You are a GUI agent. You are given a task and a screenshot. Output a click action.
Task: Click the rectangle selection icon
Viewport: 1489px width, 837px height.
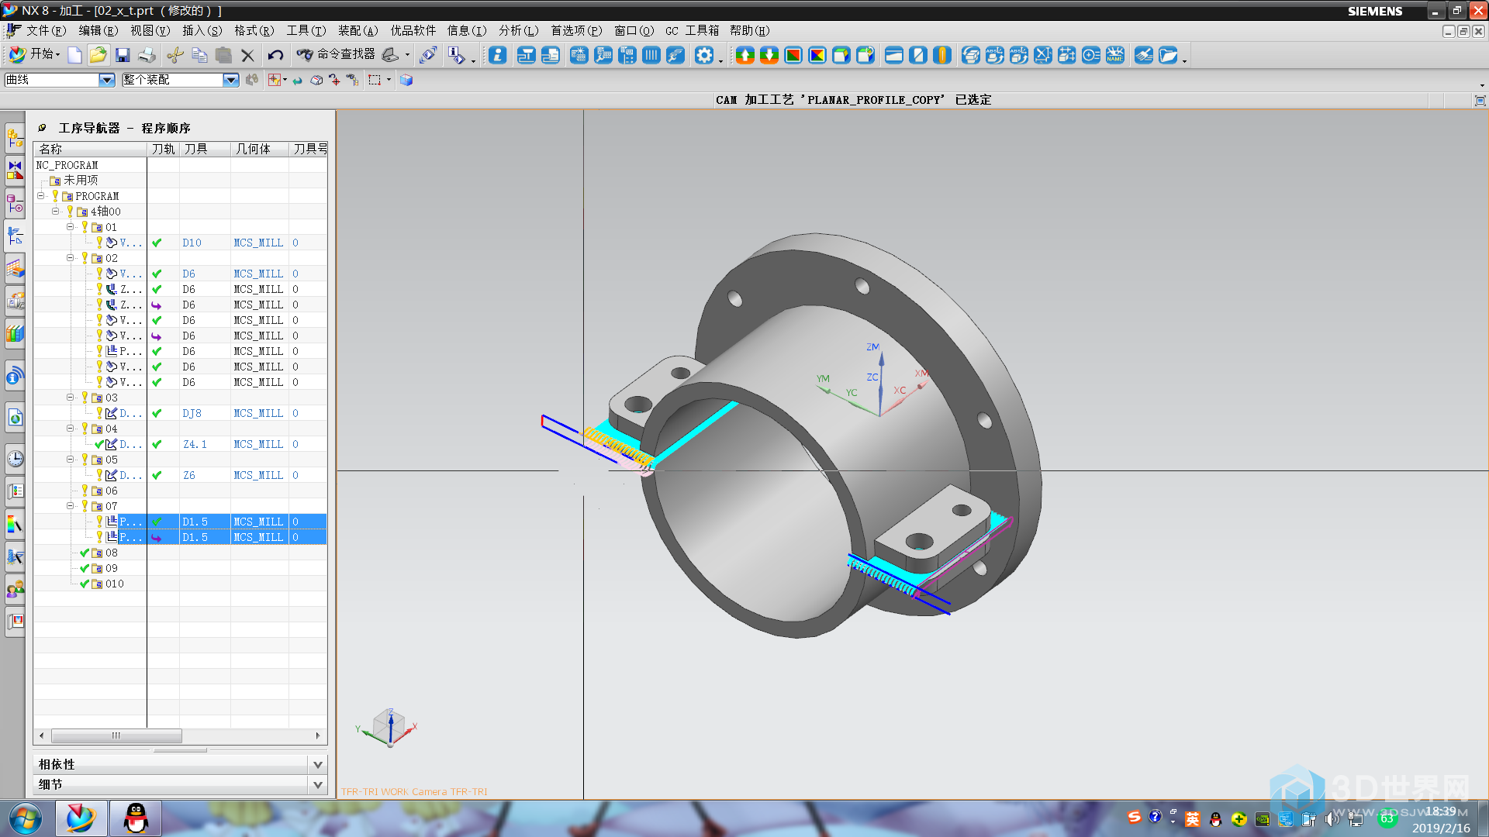point(375,80)
